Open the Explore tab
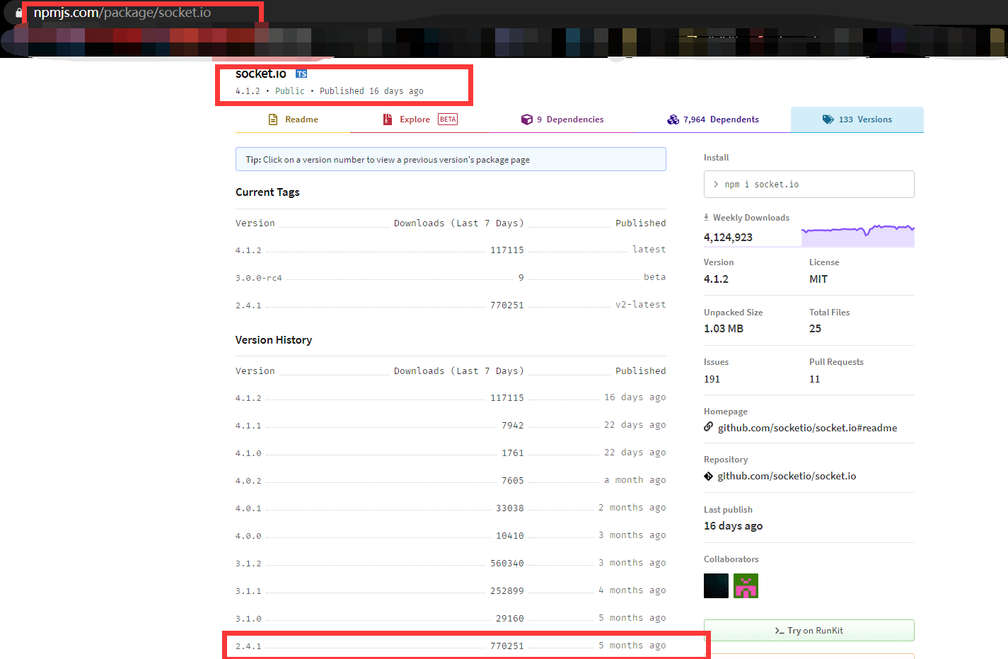Screen dimensions: 1008x659 click(420, 119)
